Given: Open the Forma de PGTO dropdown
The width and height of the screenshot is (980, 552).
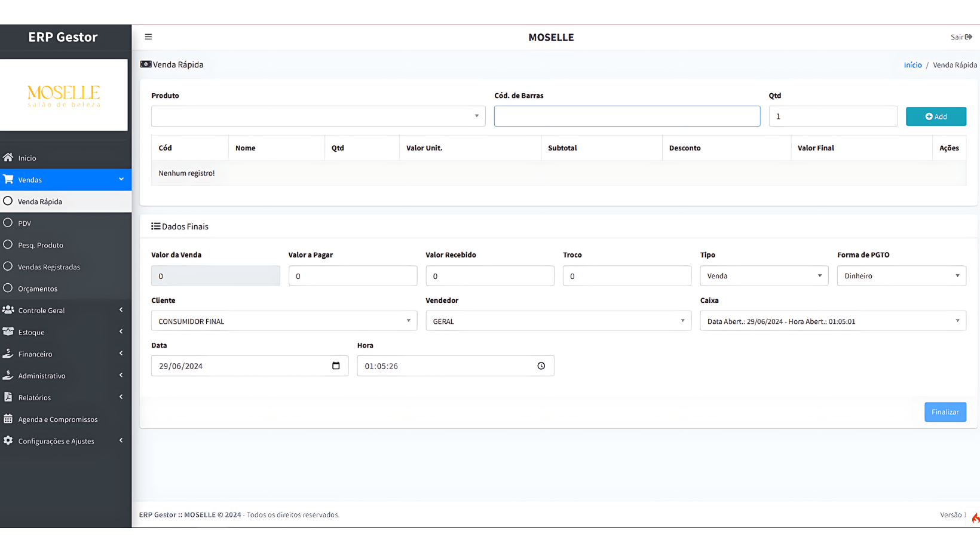Looking at the screenshot, I should tap(901, 275).
